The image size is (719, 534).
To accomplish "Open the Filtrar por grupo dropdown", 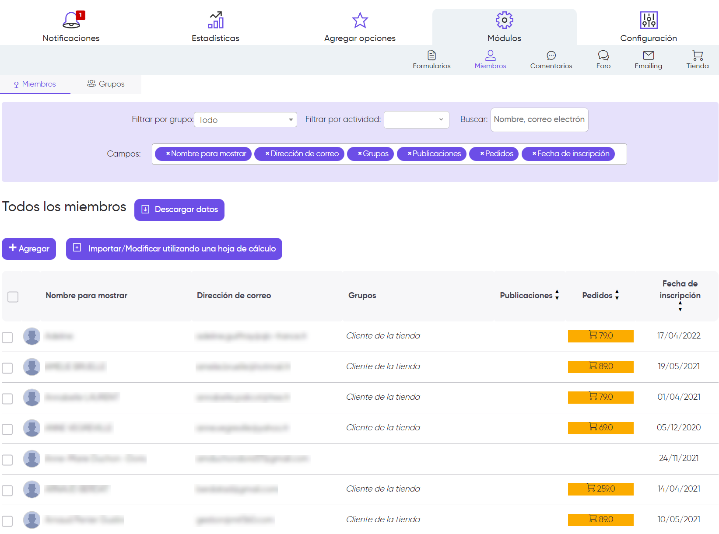I will point(246,120).
